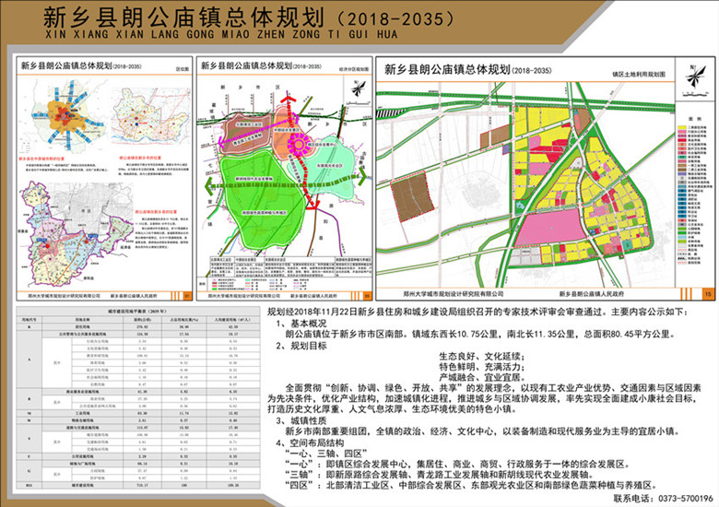Viewport: 719px width, 507px height.
Task: Click the red arrowhead at the axis top
Action: point(288,100)
